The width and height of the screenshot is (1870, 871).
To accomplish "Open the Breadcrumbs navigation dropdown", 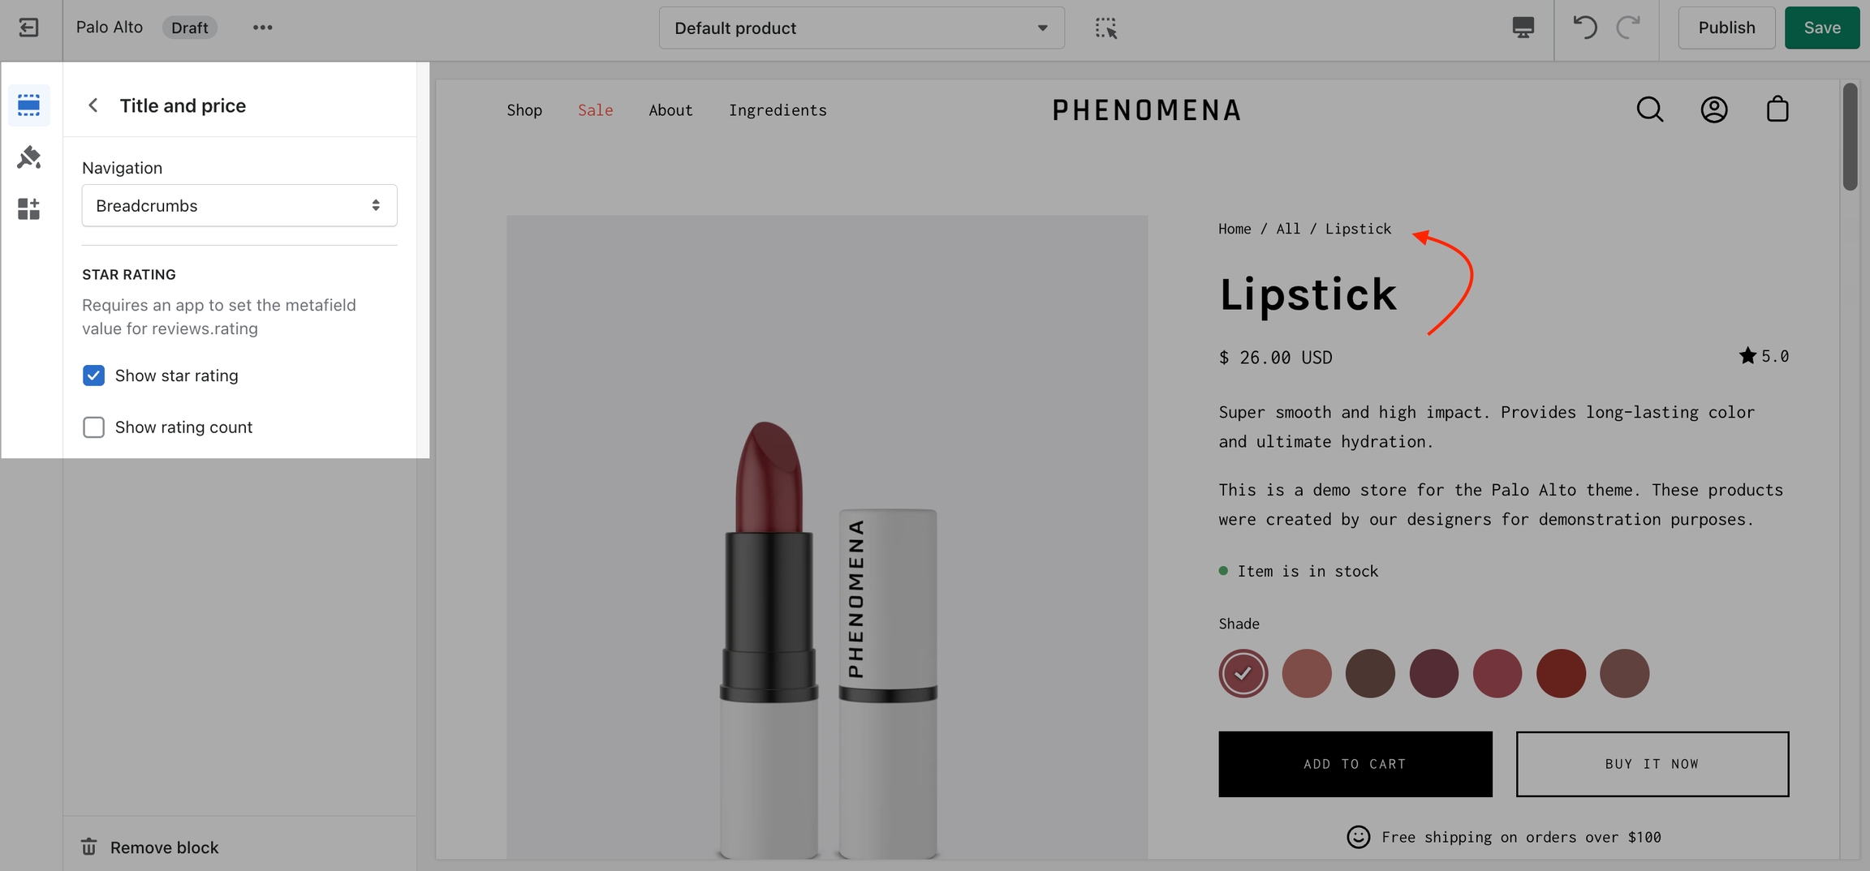I will (239, 205).
